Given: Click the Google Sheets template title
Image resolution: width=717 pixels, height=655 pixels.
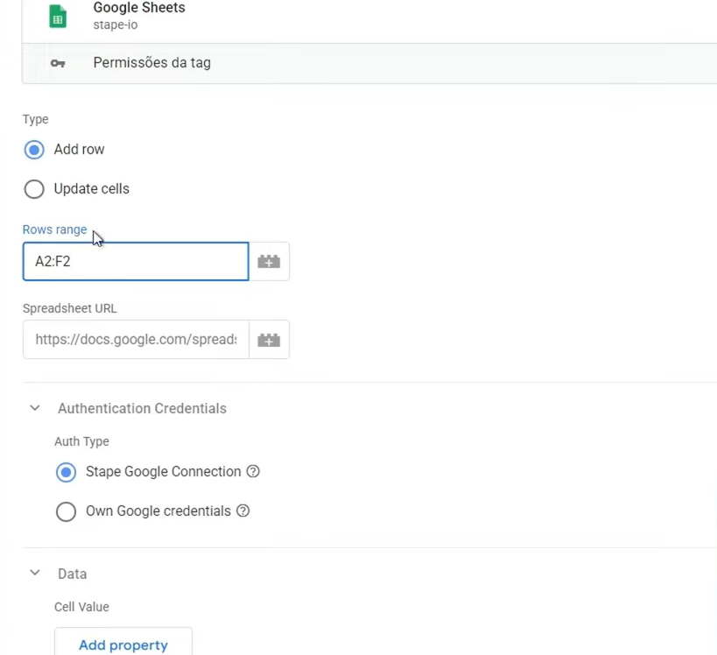Looking at the screenshot, I should point(139,8).
